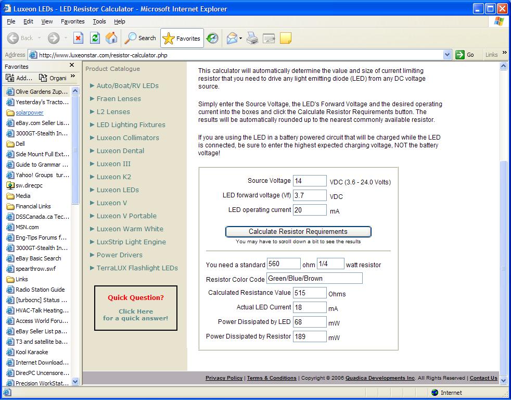The image size is (511, 400).
Task: Click Calculate Resistor Requirements button
Action: (x=298, y=232)
